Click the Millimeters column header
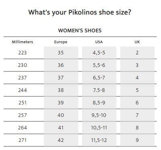The height and width of the screenshot is (150, 161). tap(23, 42)
